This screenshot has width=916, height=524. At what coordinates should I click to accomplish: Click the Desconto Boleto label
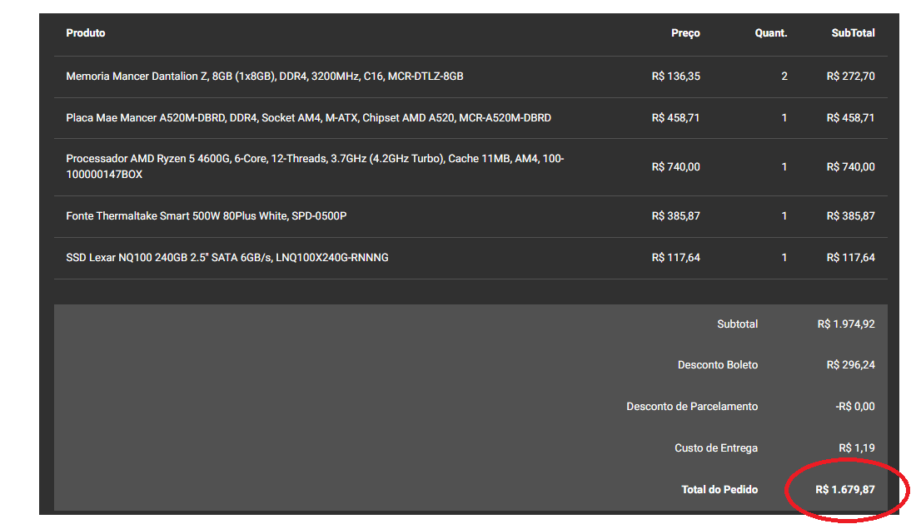coord(717,364)
